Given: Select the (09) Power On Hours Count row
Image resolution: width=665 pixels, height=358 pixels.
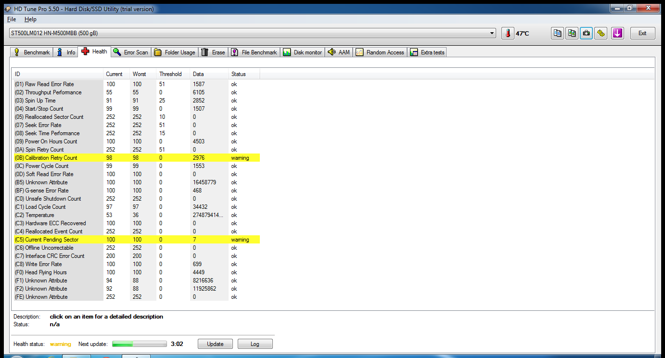Looking at the screenshot, I should 136,141.
